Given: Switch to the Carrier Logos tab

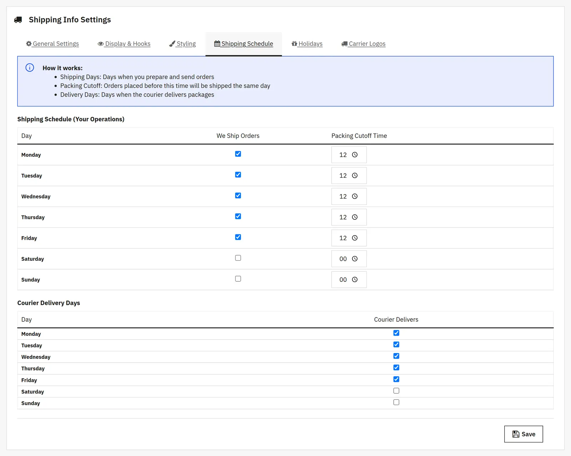Looking at the screenshot, I should tap(363, 44).
